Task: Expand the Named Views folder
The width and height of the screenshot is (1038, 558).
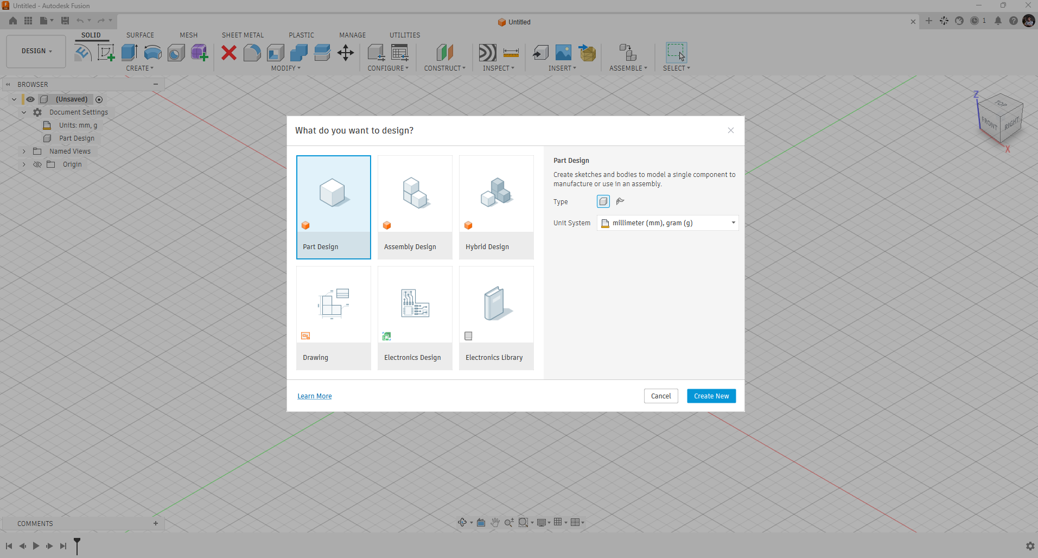Action: 24,151
